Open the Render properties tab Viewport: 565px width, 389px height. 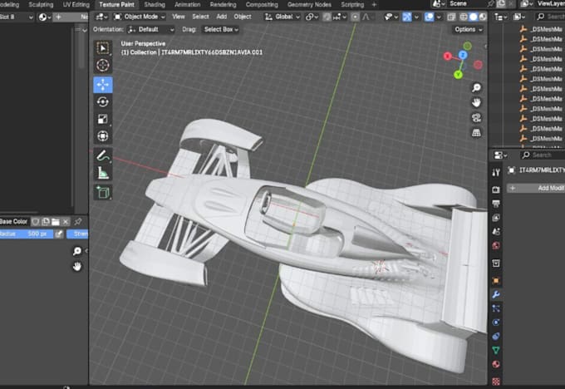tap(496, 190)
